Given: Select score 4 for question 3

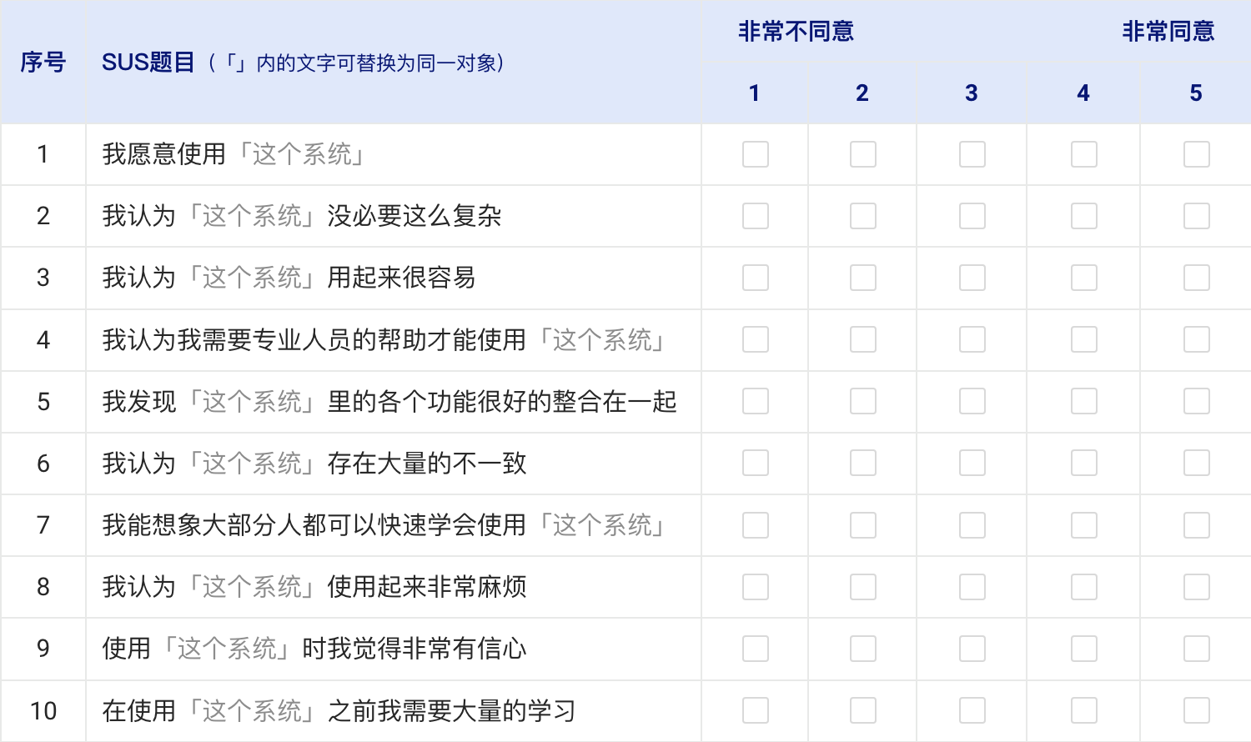Looking at the screenshot, I should coord(1084,278).
